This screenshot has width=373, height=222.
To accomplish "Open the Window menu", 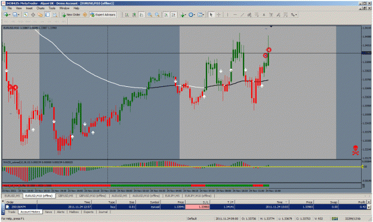I will [x=64, y=8].
